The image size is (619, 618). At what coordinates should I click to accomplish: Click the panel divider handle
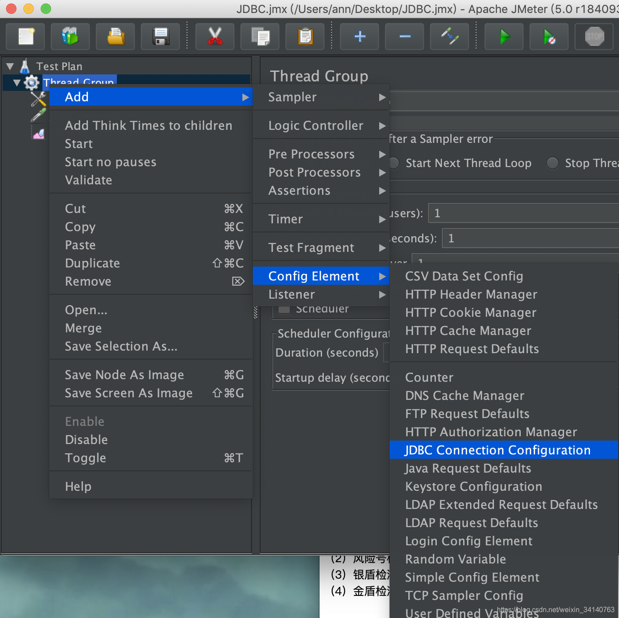point(255,312)
